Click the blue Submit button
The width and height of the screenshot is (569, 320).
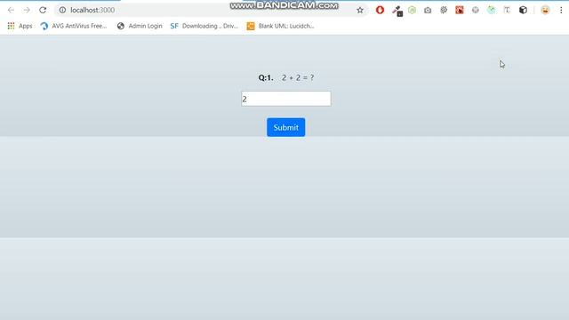(286, 127)
